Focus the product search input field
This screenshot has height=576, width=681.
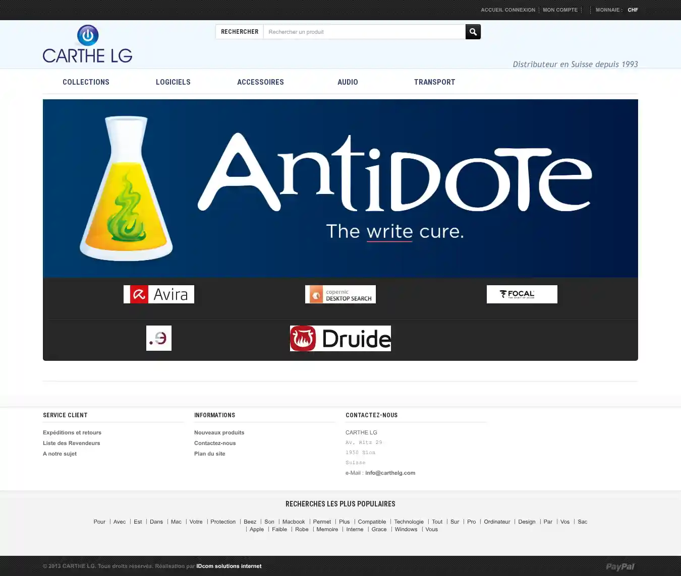click(364, 32)
